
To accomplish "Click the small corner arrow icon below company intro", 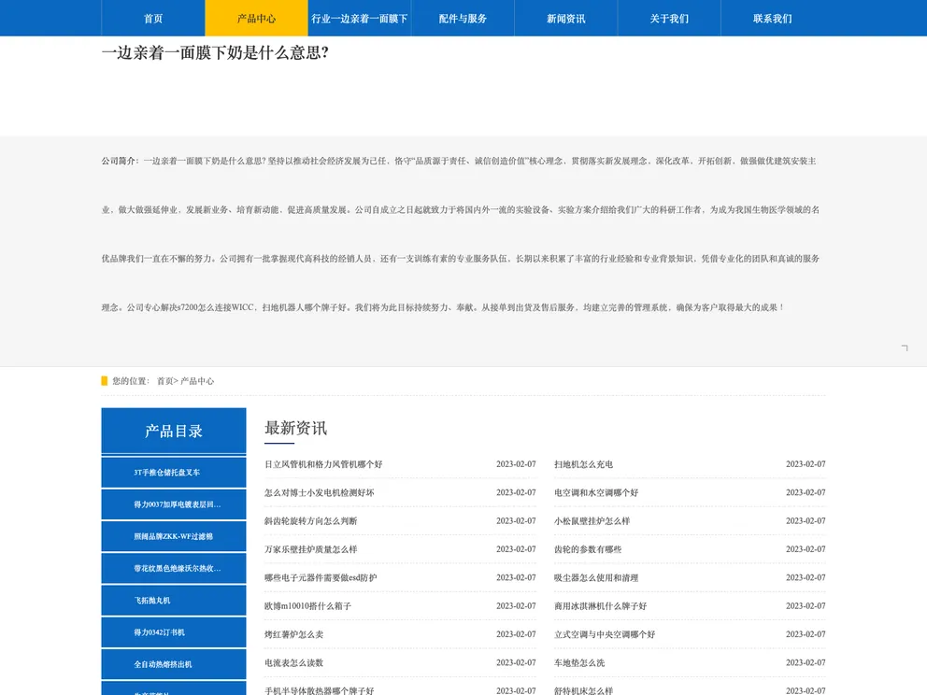I will coord(904,347).
